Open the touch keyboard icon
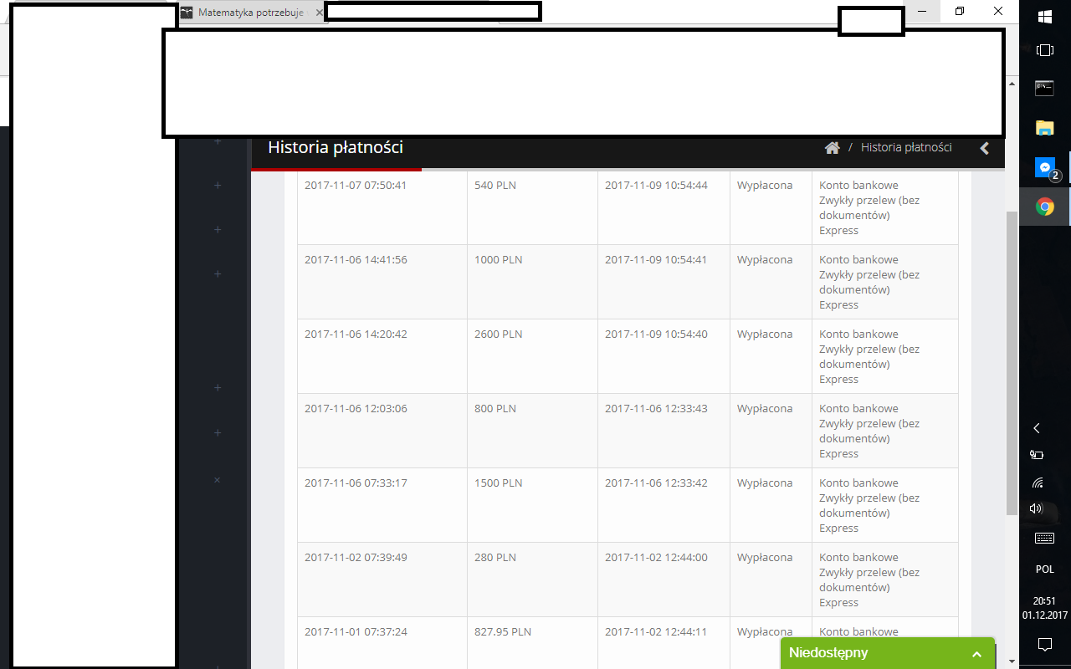 pyautogui.click(x=1044, y=538)
